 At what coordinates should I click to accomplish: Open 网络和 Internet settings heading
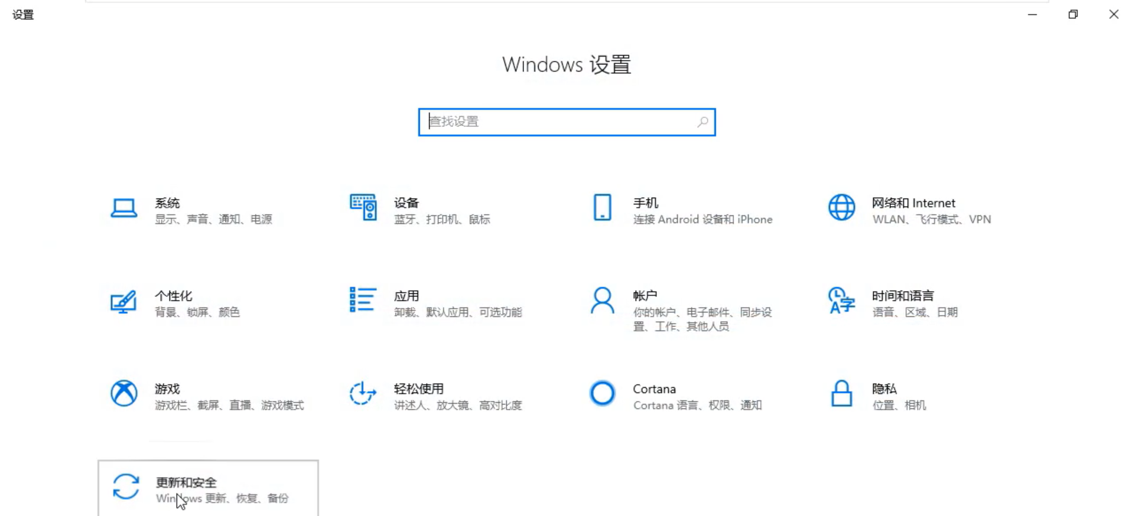(x=913, y=203)
